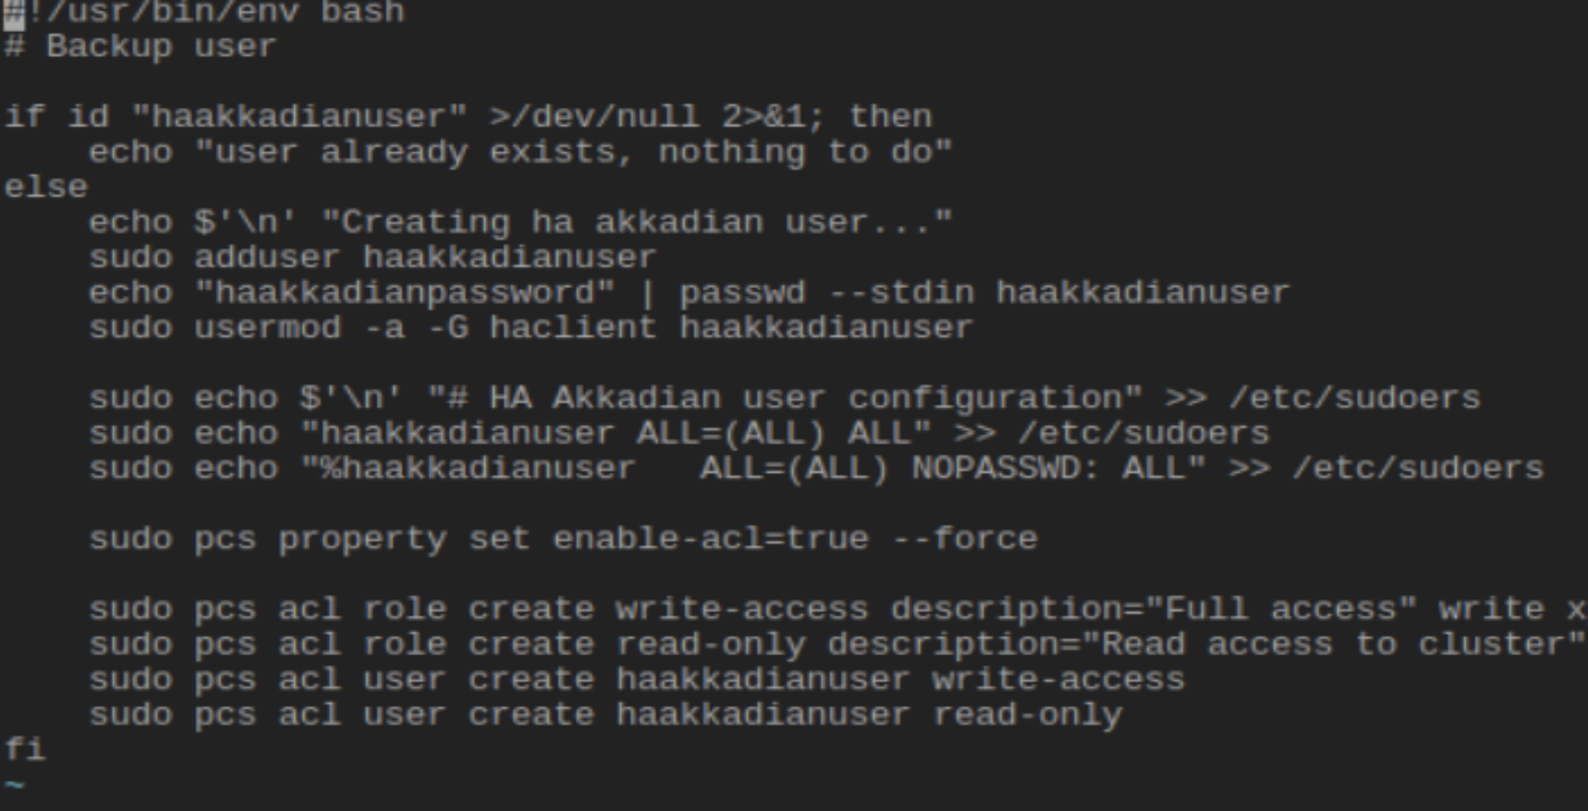Click the 'Read access to cluster' description text
The width and height of the screenshot is (1588, 811).
point(1334,644)
